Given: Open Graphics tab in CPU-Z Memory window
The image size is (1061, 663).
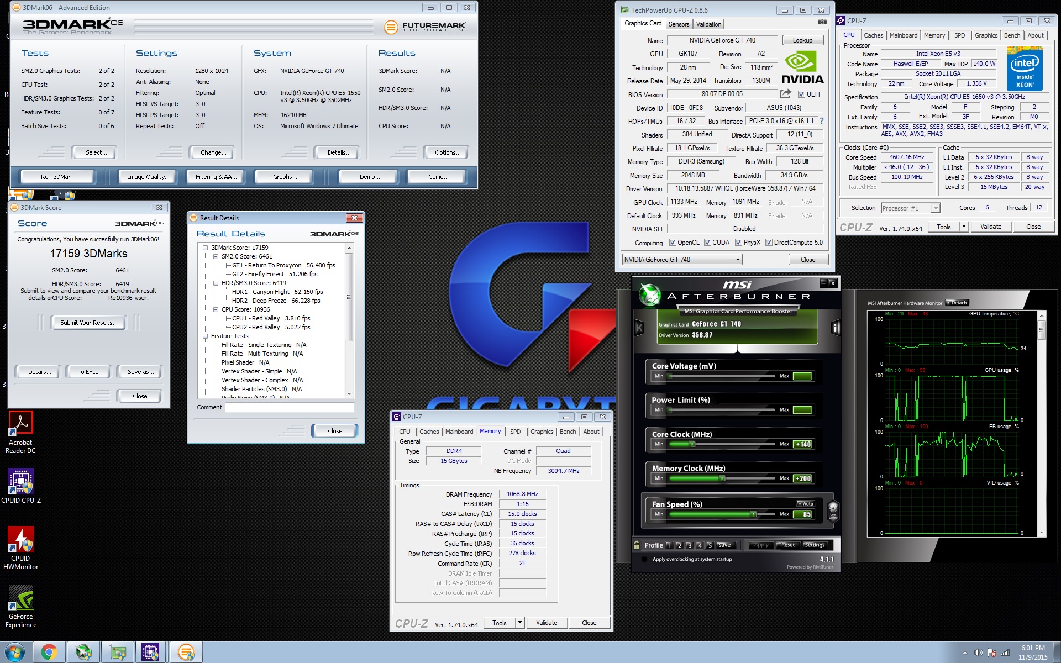Looking at the screenshot, I should [542, 432].
